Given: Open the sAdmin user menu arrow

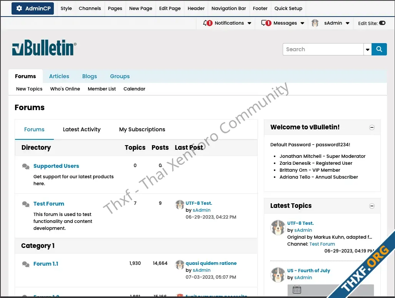Looking at the screenshot, I should (347, 23).
